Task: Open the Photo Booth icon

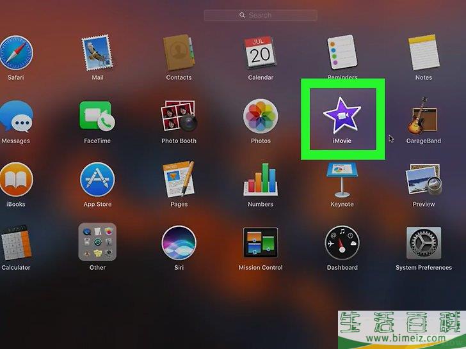Action: [179, 116]
